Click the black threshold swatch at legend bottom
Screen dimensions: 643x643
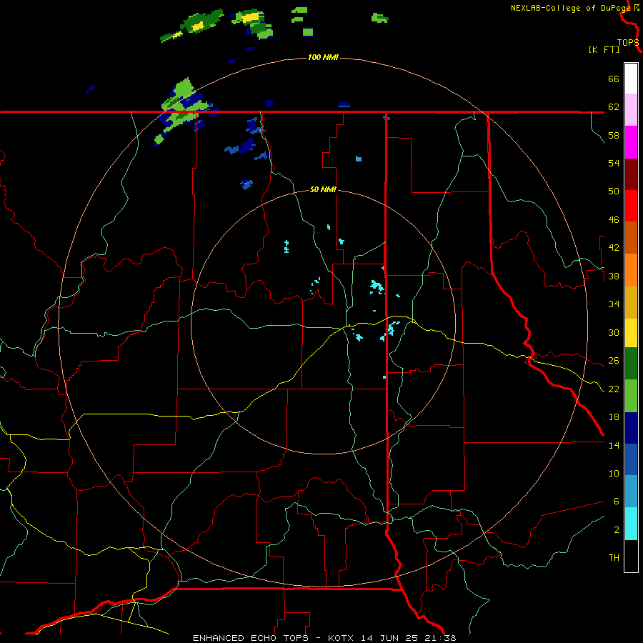[x=631, y=556]
